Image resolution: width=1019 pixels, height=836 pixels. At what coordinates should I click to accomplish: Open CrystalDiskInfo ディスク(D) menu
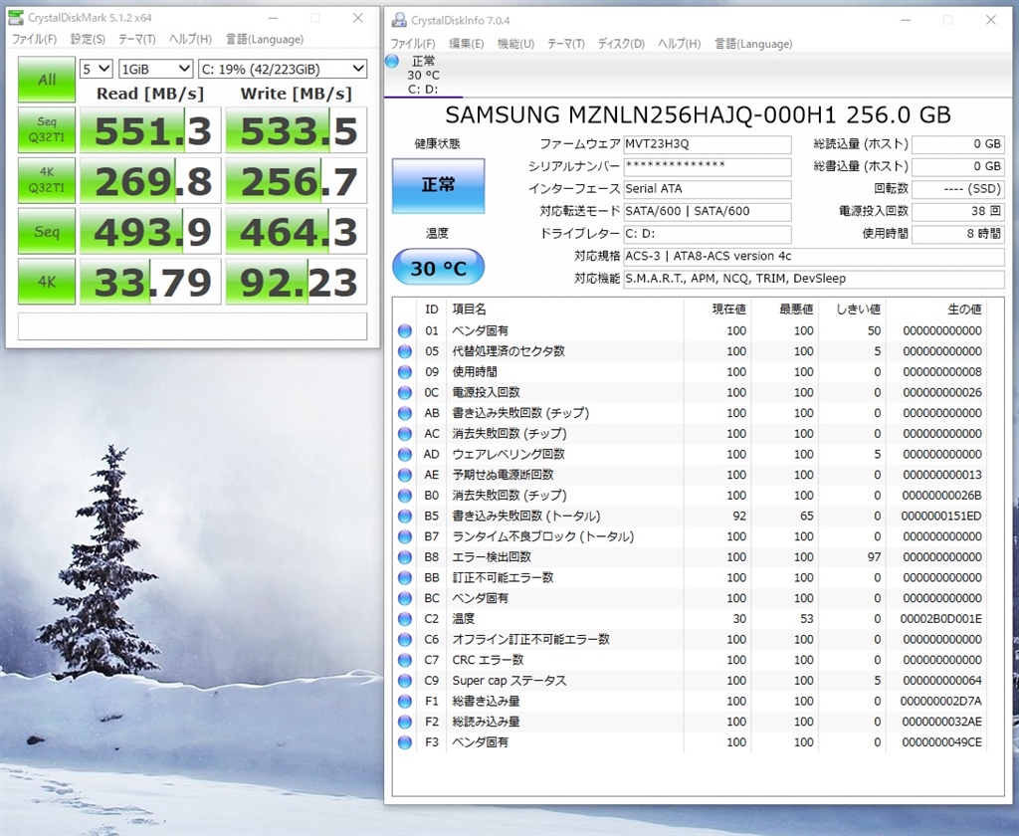(x=621, y=44)
